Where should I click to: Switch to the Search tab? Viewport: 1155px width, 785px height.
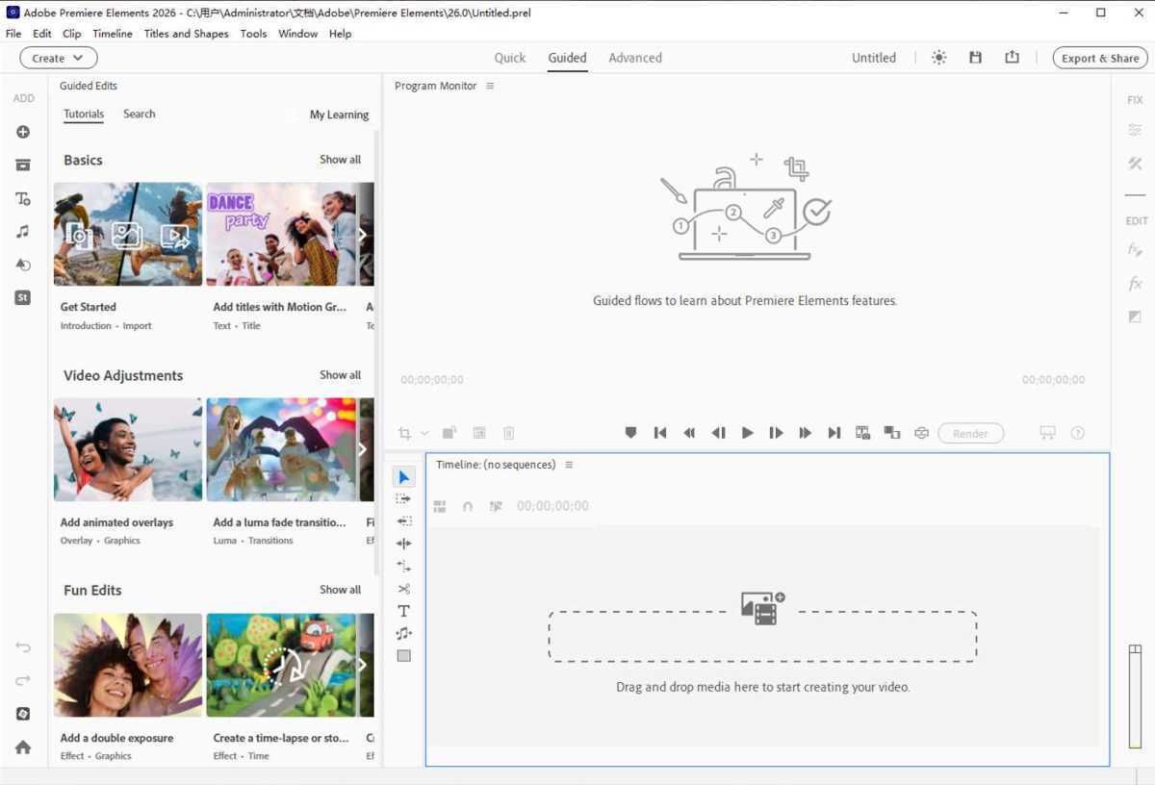click(140, 114)
